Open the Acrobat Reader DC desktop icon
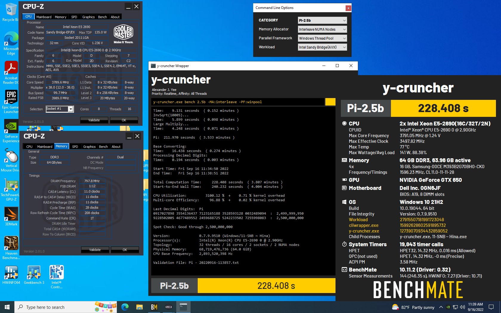Screen dimensions: 501x313 (11, 72)
